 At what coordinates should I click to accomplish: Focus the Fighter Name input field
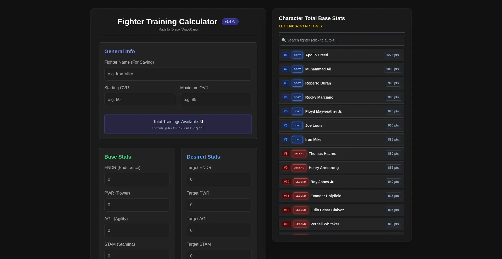178,74
